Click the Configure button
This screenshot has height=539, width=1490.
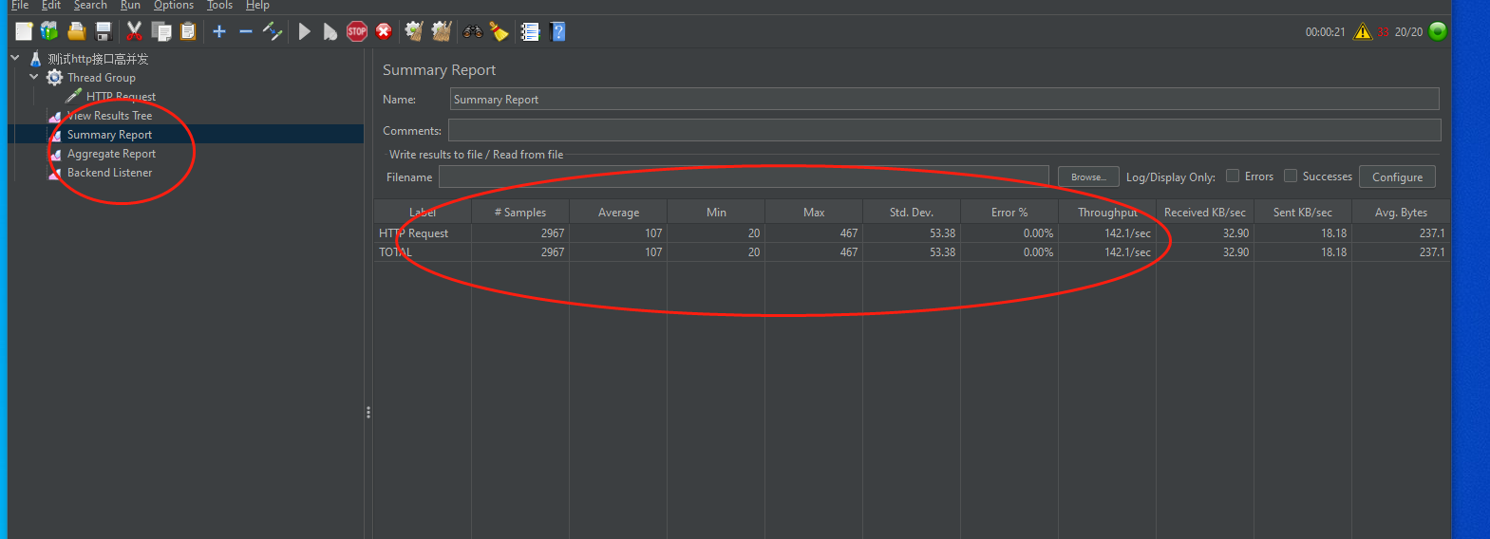click(1397, 177)
